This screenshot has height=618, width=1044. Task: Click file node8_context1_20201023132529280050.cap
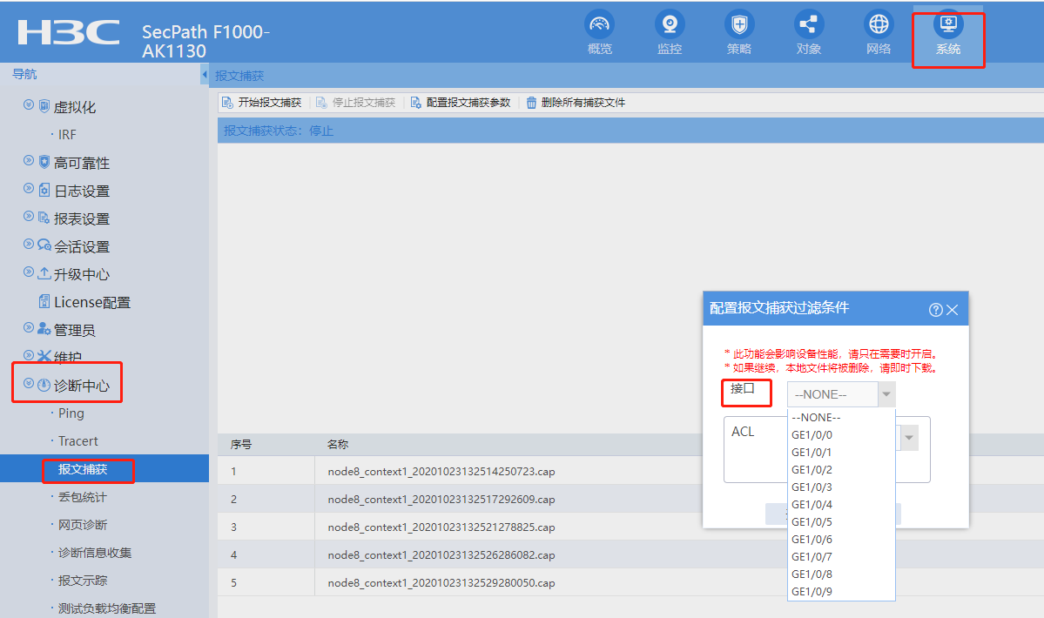coord(441,583)
